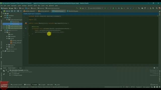Image resolution: width=161 pixels, height=90 pixels.
Task: Select the Sync tab in Build panel
Action: (21, 68)
